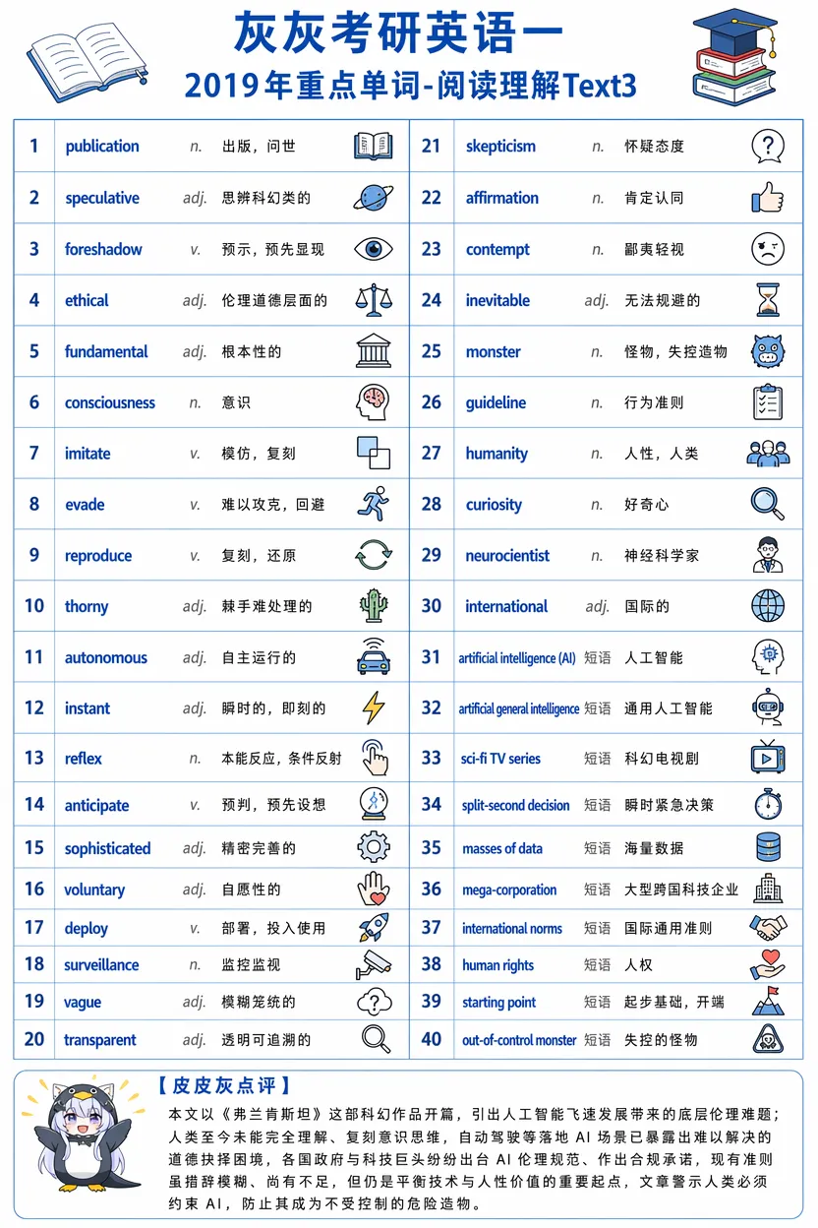Click the definition 大型跨国科技企业
The width and height of the screenshot is (818, 1228).
pos(681,890)
